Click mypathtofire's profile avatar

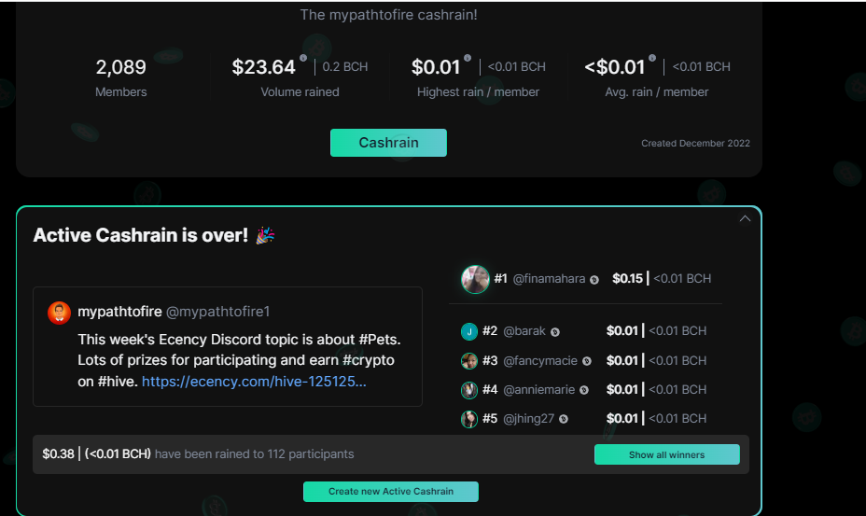59,313
